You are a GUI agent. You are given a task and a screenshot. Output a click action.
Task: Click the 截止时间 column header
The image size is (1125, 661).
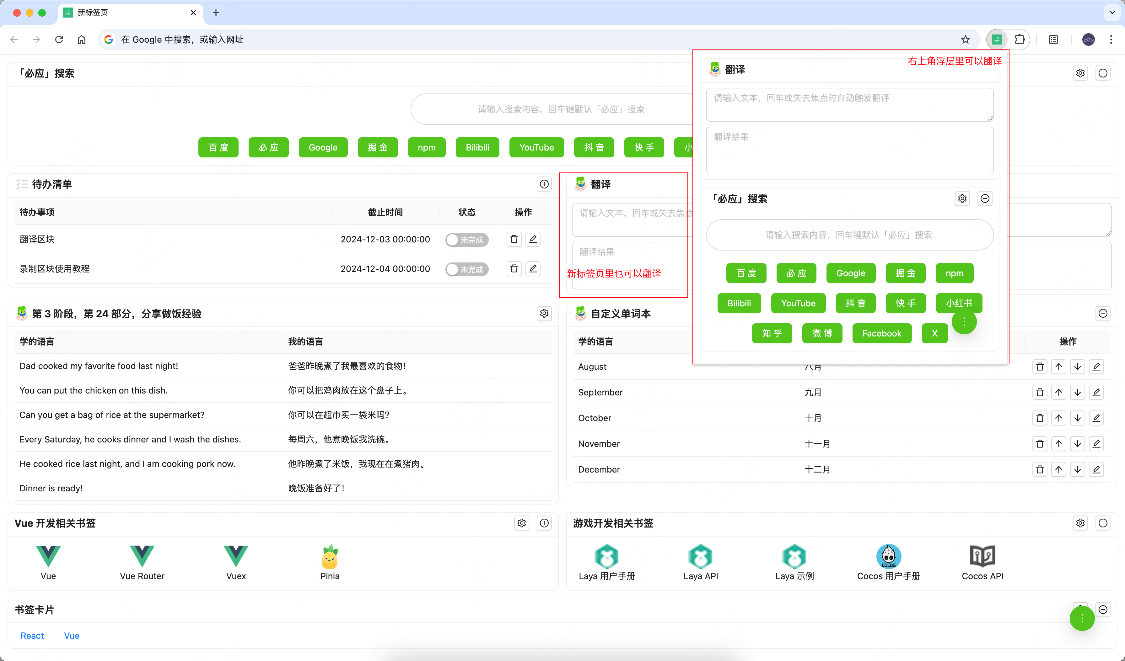click(x=385, y=212)
